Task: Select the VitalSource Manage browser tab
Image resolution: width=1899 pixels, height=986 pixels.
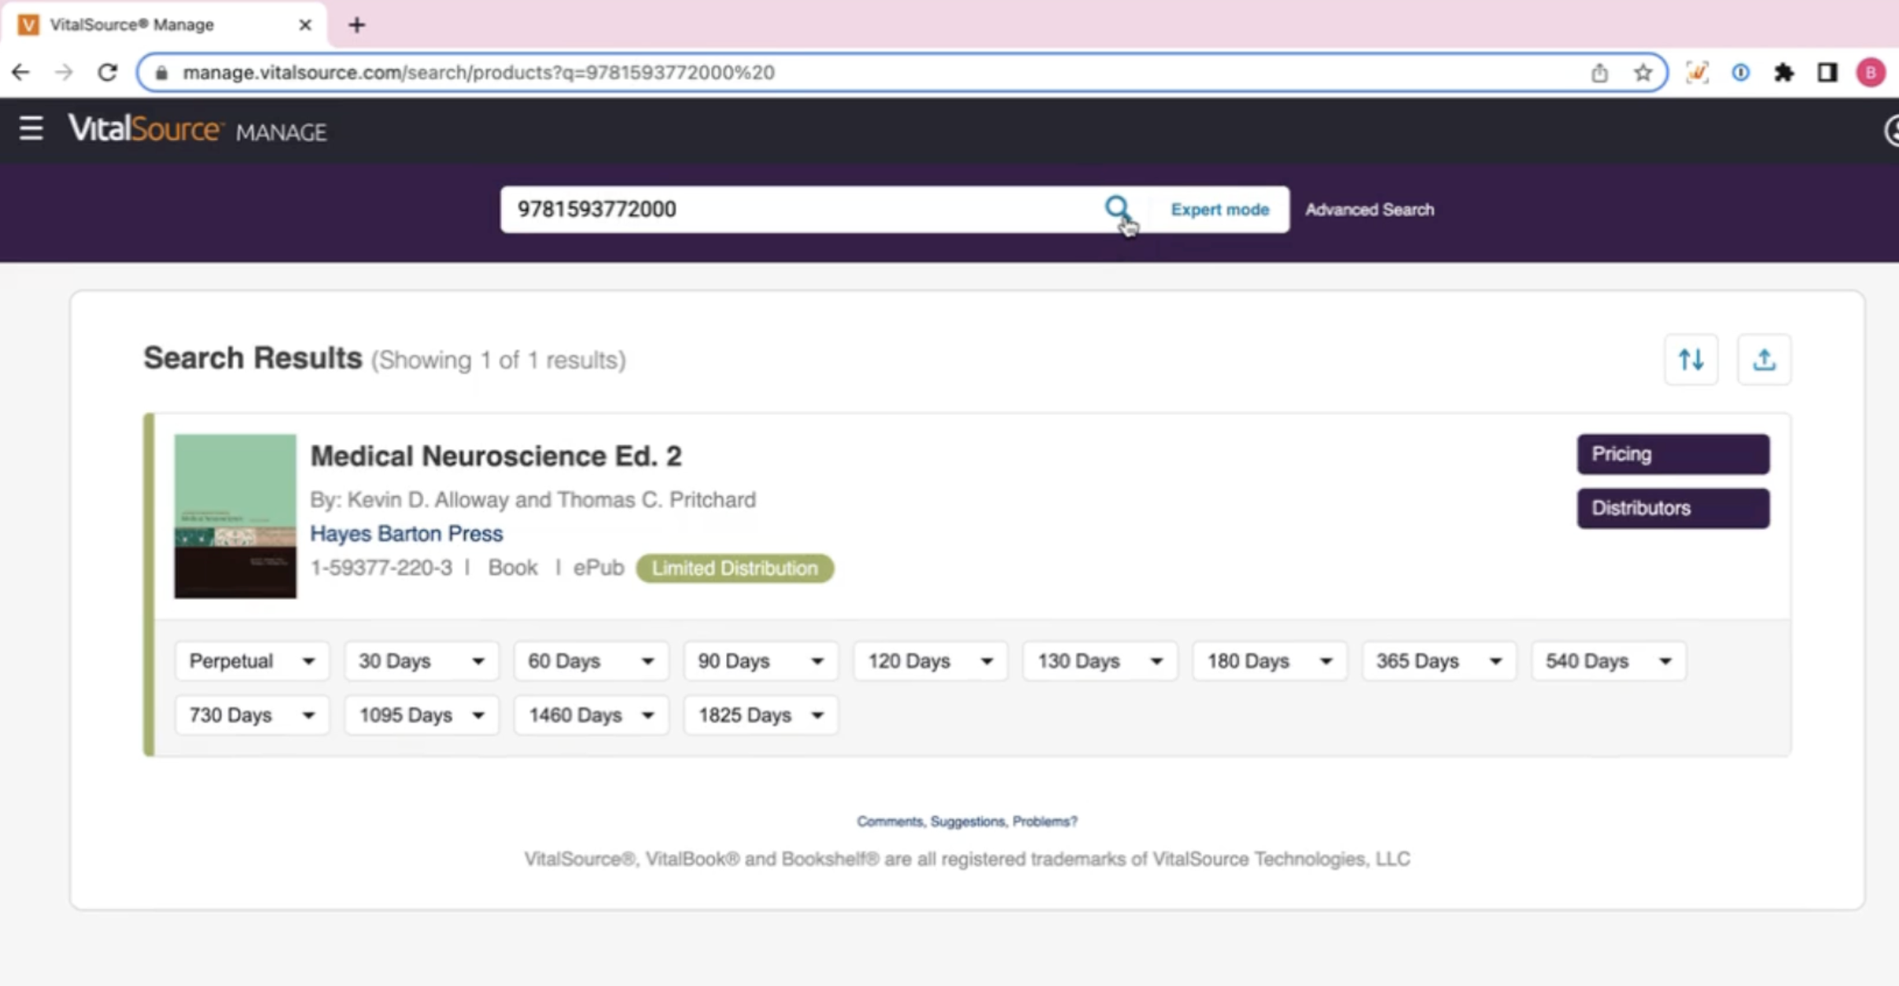Action: (164, 25)
